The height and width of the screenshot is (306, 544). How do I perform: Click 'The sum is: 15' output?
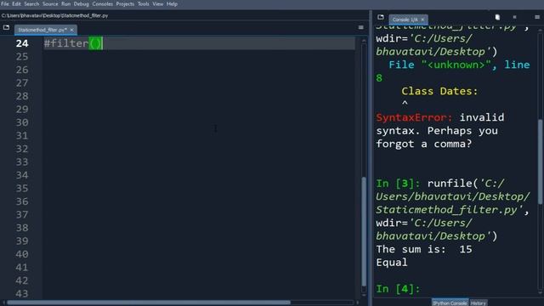tap(424, 249)
